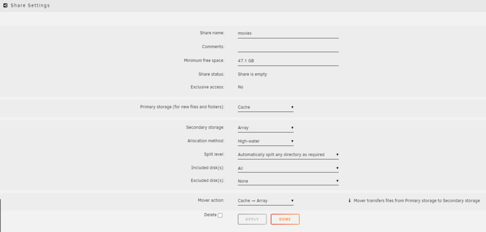Edit the Minimum free space field

pos(288,61)
